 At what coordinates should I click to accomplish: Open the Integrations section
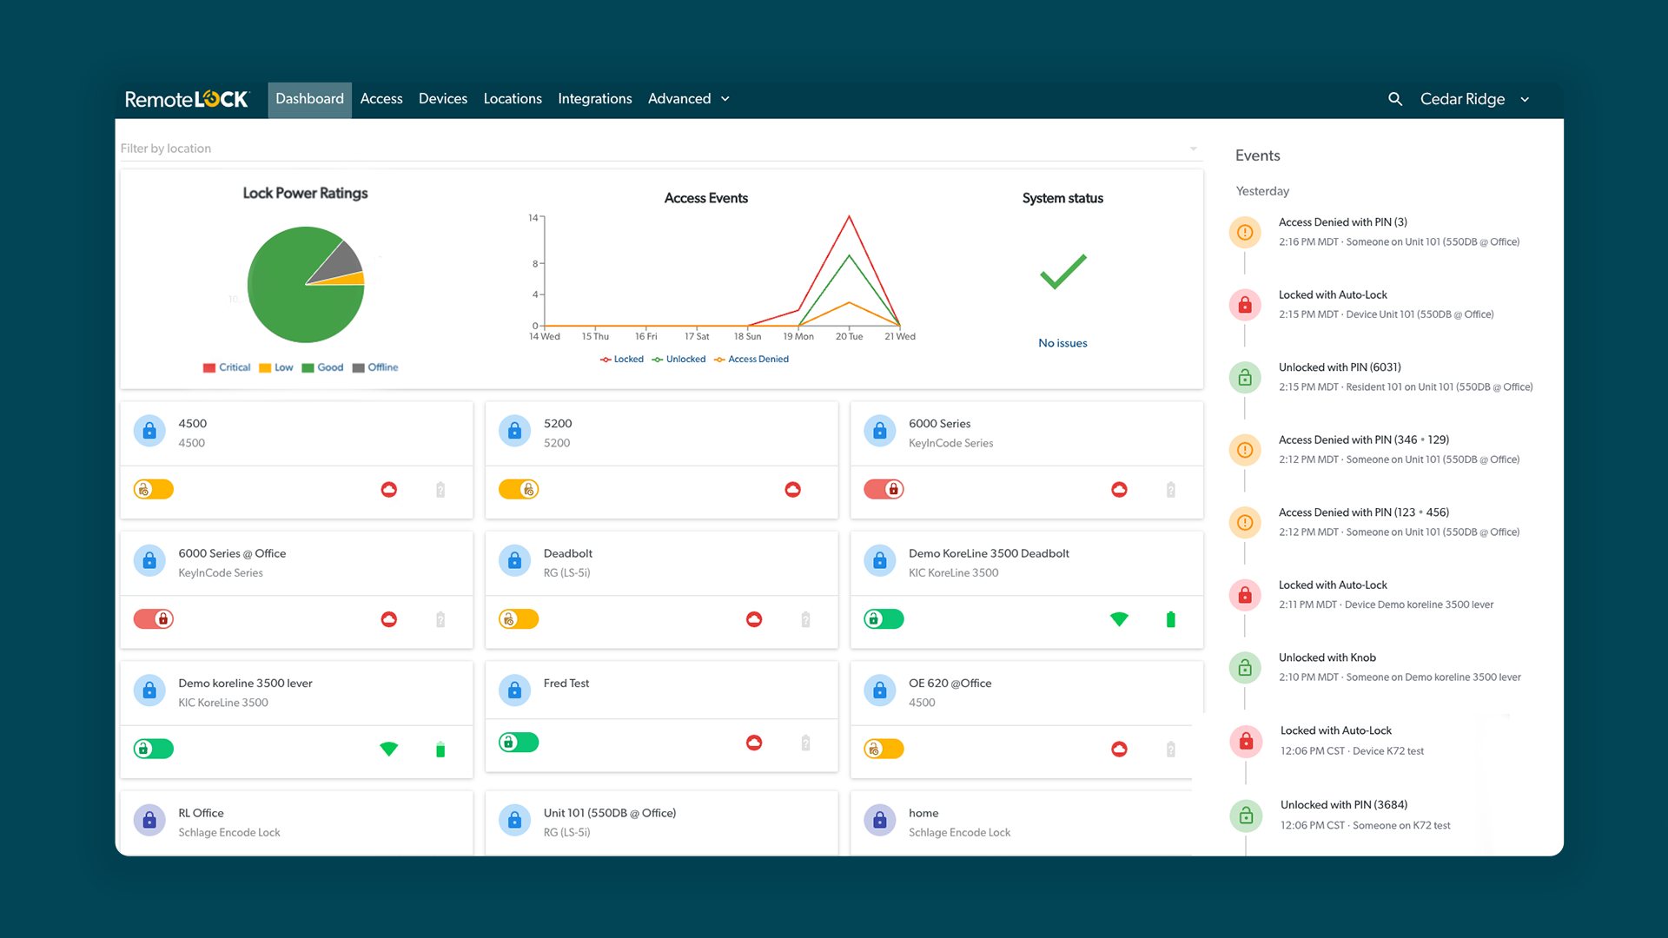pos(594,99)
